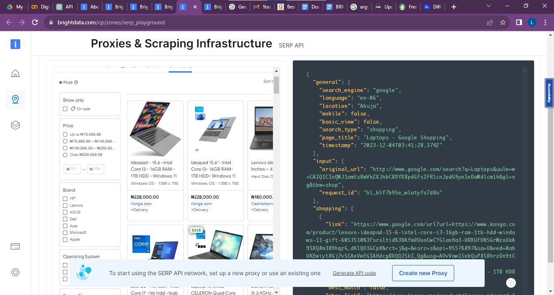Switch to the Doc browser tab
This screenshot has width=554, height=295.
[x=310, y=7]
